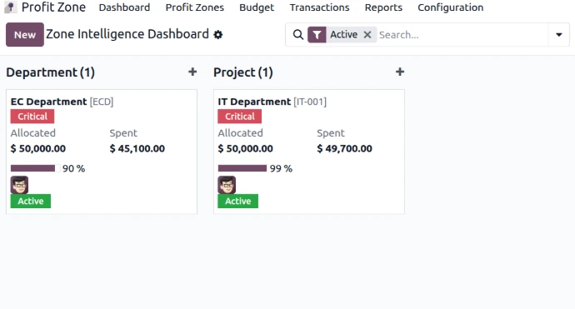Click the search magnifier icon
Image resolution: width=575 pixels, height=309 pixels.
pyautogui.click(x=298, y=35)
